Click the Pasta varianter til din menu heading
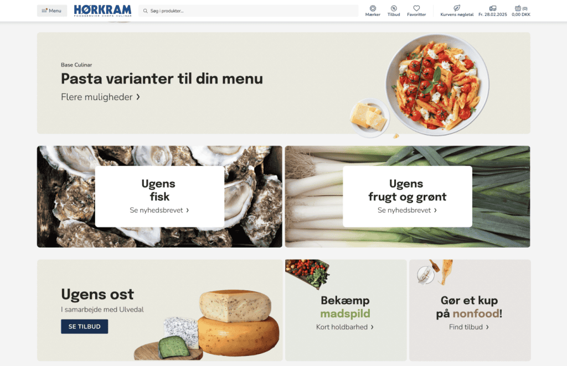Viewport: 567px width, 366px height. coord(162,79)
